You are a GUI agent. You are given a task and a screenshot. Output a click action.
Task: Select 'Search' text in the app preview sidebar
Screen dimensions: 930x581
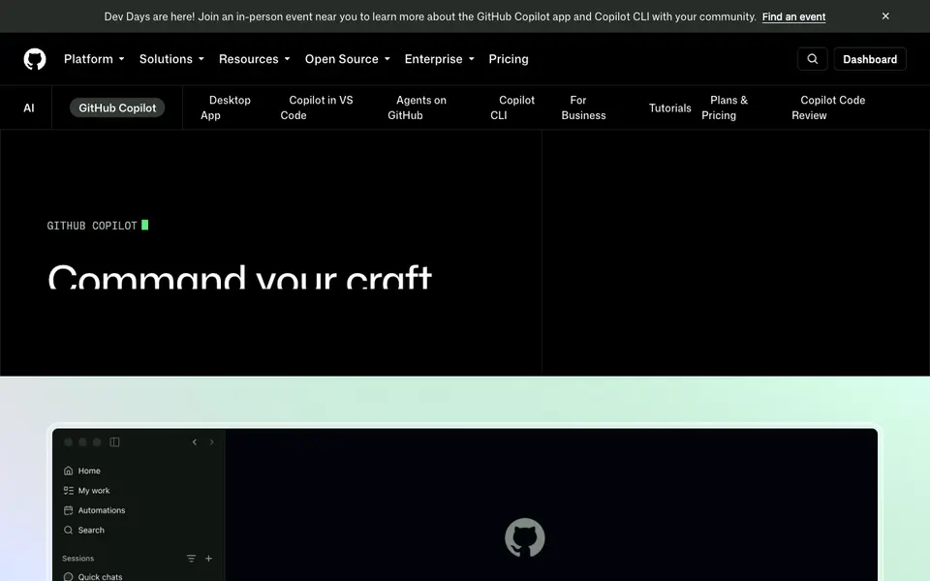point(91,530)
